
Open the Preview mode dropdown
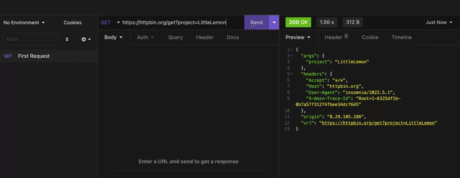click(x=298, y=37)
